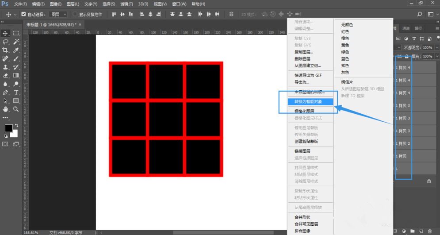Click the 红色 label color option
This screenshot has height=235, width=440.
click(345, 31)
